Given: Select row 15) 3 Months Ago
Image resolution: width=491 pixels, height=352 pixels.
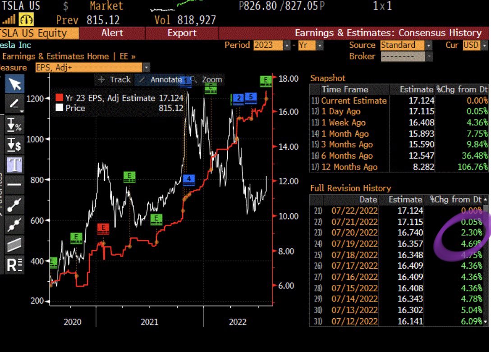Looking at the screenshot, I should tap(399, 145).
